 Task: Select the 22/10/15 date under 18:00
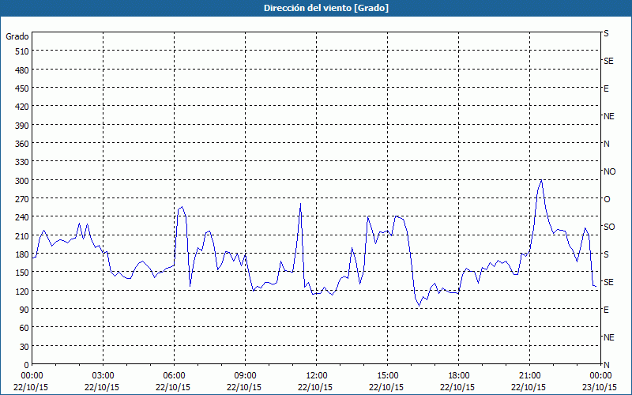[457, 387]
